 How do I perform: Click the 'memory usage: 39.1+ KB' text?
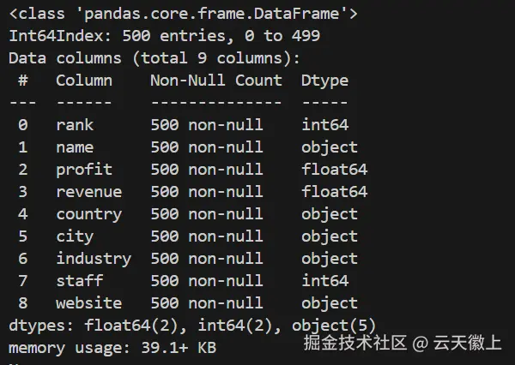pyautogui.click(x=112, y=348)
